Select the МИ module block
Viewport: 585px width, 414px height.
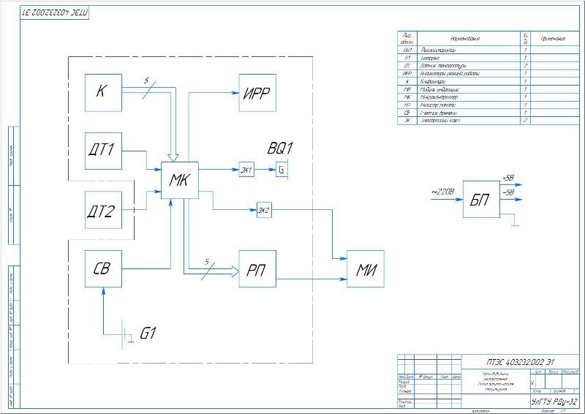pyautogui.click(x=366, y=268)
